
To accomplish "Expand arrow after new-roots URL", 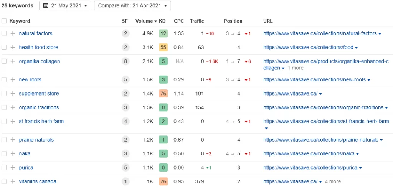I will 368,80.
